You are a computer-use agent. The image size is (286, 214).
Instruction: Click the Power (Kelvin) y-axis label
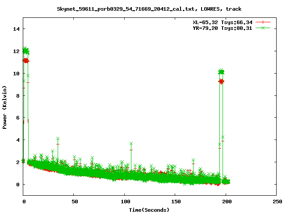(4, 107)
